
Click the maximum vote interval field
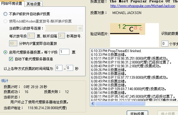click(x=70, y=68)
